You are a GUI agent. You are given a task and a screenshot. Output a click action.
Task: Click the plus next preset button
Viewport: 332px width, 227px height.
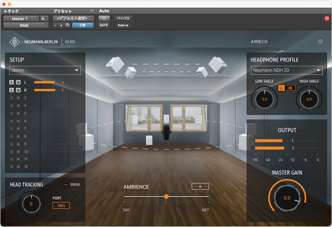[x=61, y=25]
